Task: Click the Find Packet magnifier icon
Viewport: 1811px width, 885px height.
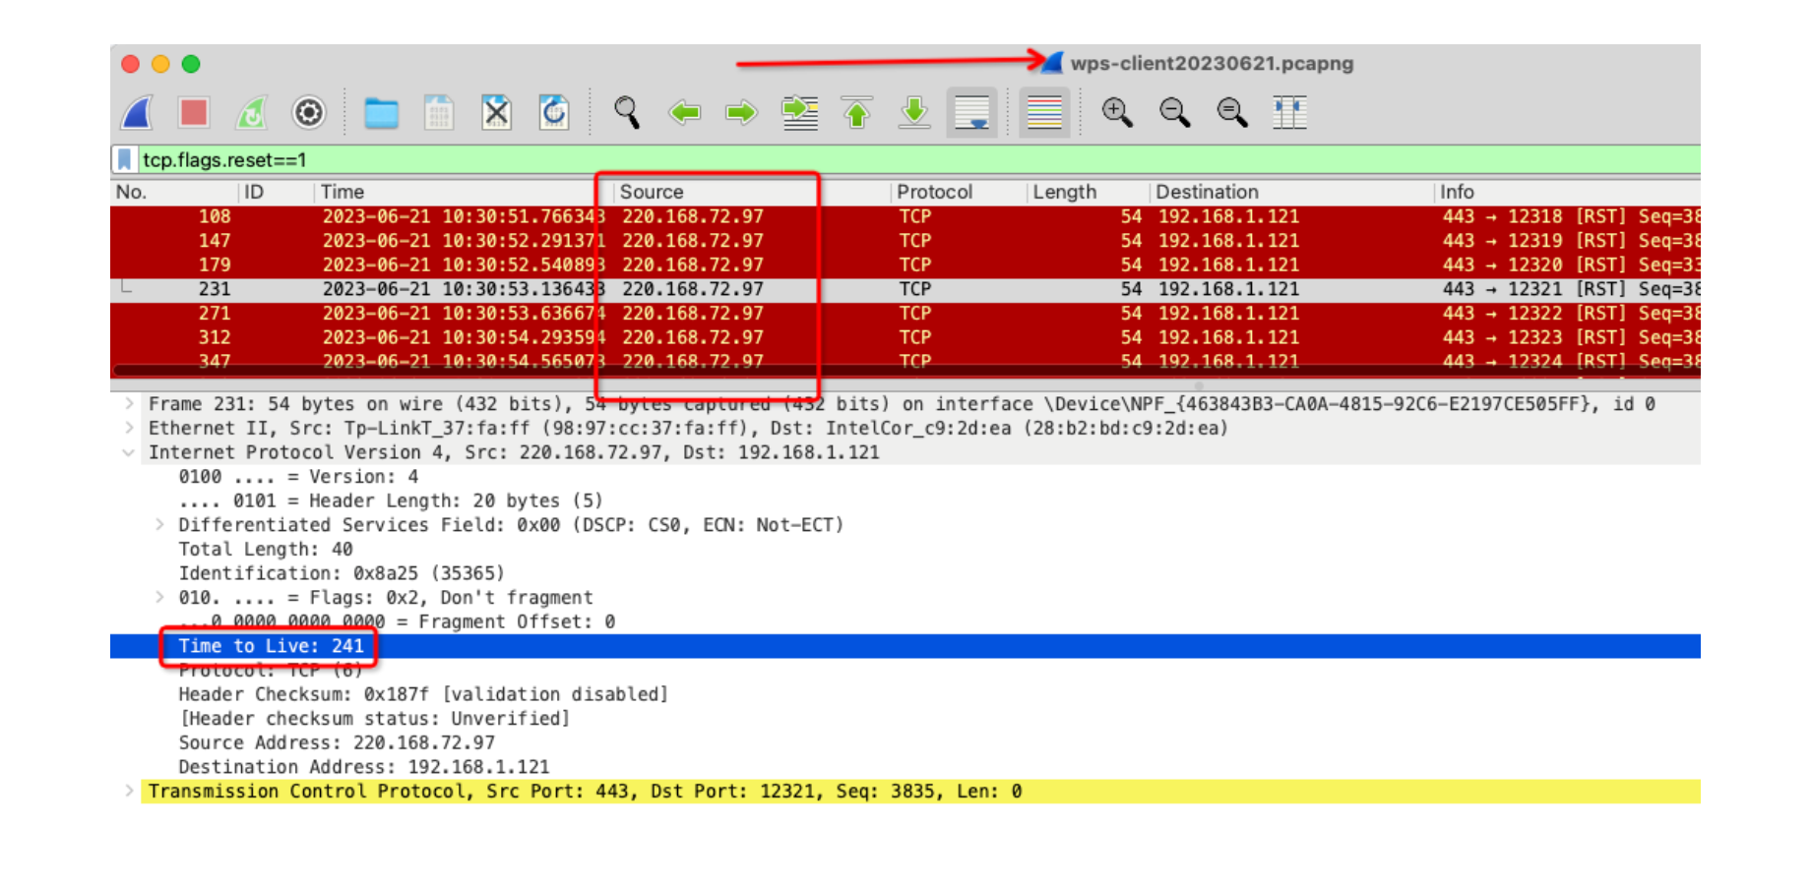Action: [x=627, y=113]
